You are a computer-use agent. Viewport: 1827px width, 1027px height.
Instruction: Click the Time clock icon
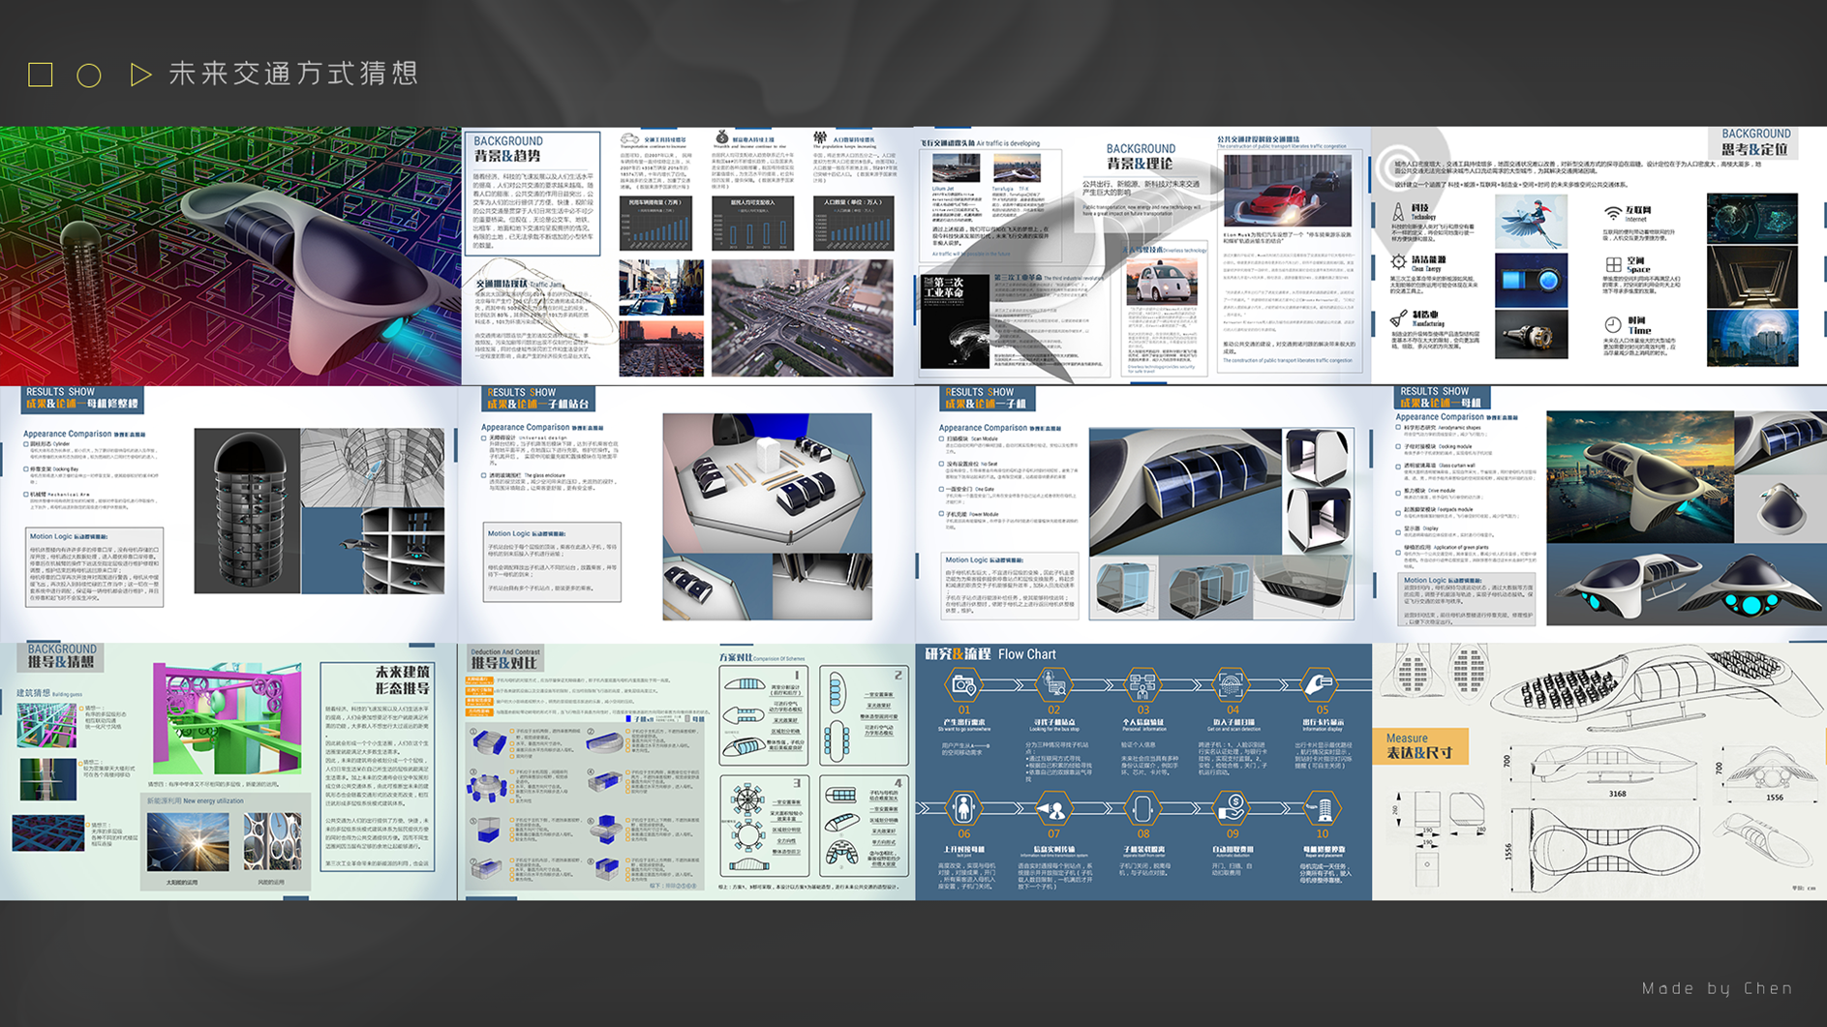click(x=1611, y=323)
